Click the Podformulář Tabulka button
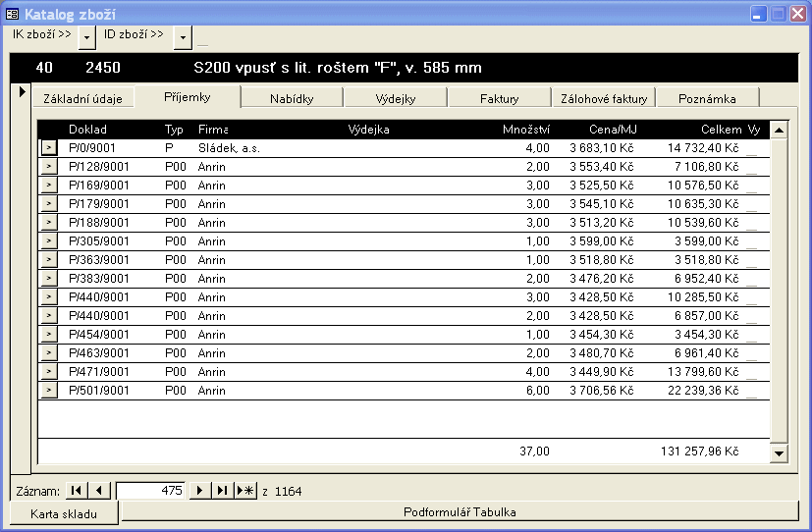 click(460, 512)
